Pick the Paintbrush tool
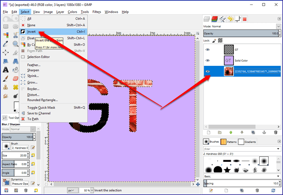Image resolution: width=283 pixels, height=195 pixels. pos(6,78)
